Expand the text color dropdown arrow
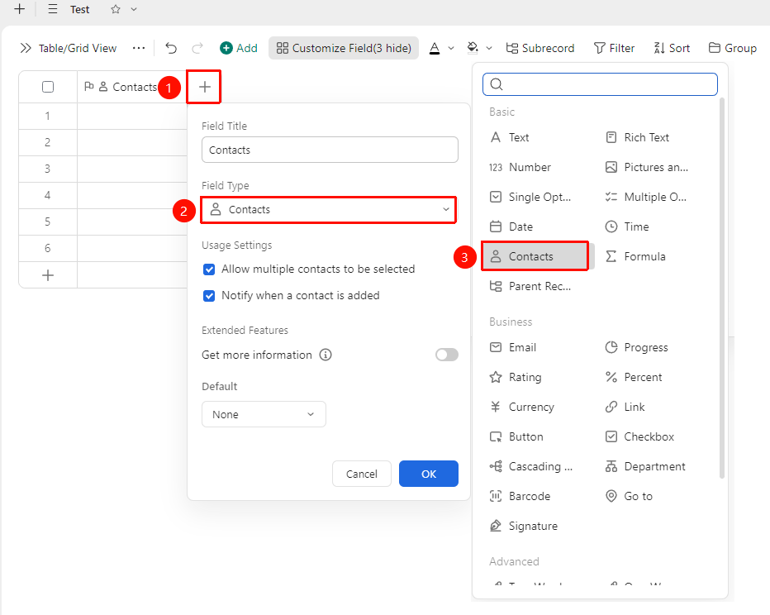 pos(451,48)
